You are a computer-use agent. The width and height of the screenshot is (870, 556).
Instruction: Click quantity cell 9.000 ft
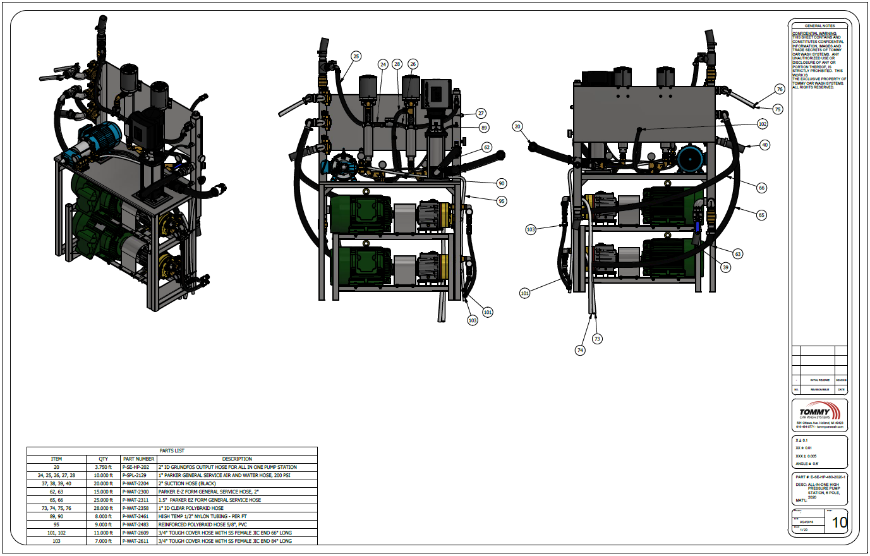click(104, 524)
